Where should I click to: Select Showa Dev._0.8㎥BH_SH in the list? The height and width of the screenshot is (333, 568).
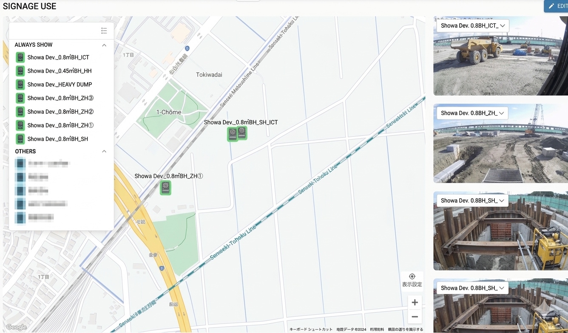tap(58, 139)
